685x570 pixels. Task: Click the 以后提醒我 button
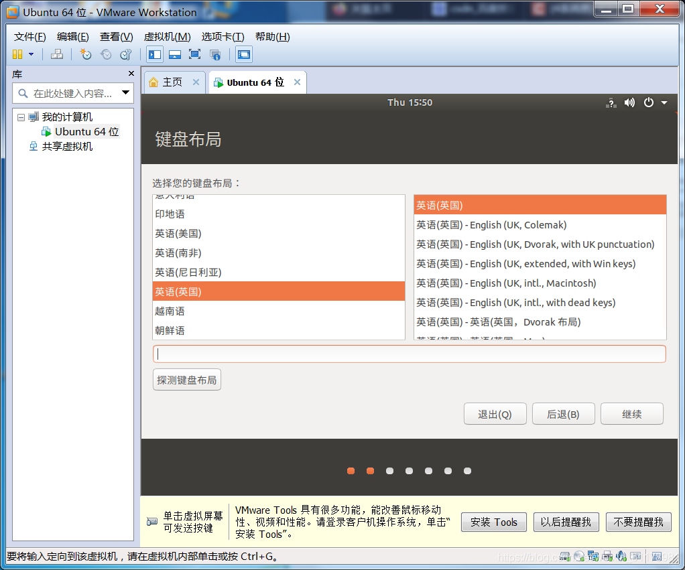click(566, 522)
